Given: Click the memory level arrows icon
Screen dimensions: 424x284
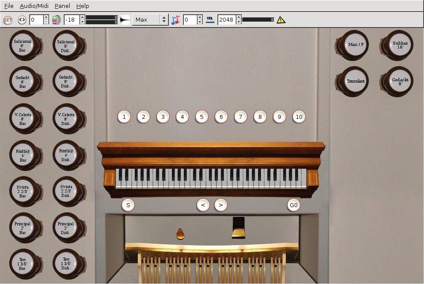Looking at the screenshot, I should tap(22, 20).
